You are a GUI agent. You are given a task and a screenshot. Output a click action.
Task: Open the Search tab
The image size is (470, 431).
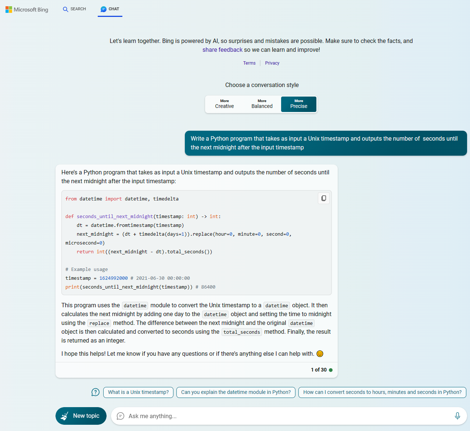[74, 9]
